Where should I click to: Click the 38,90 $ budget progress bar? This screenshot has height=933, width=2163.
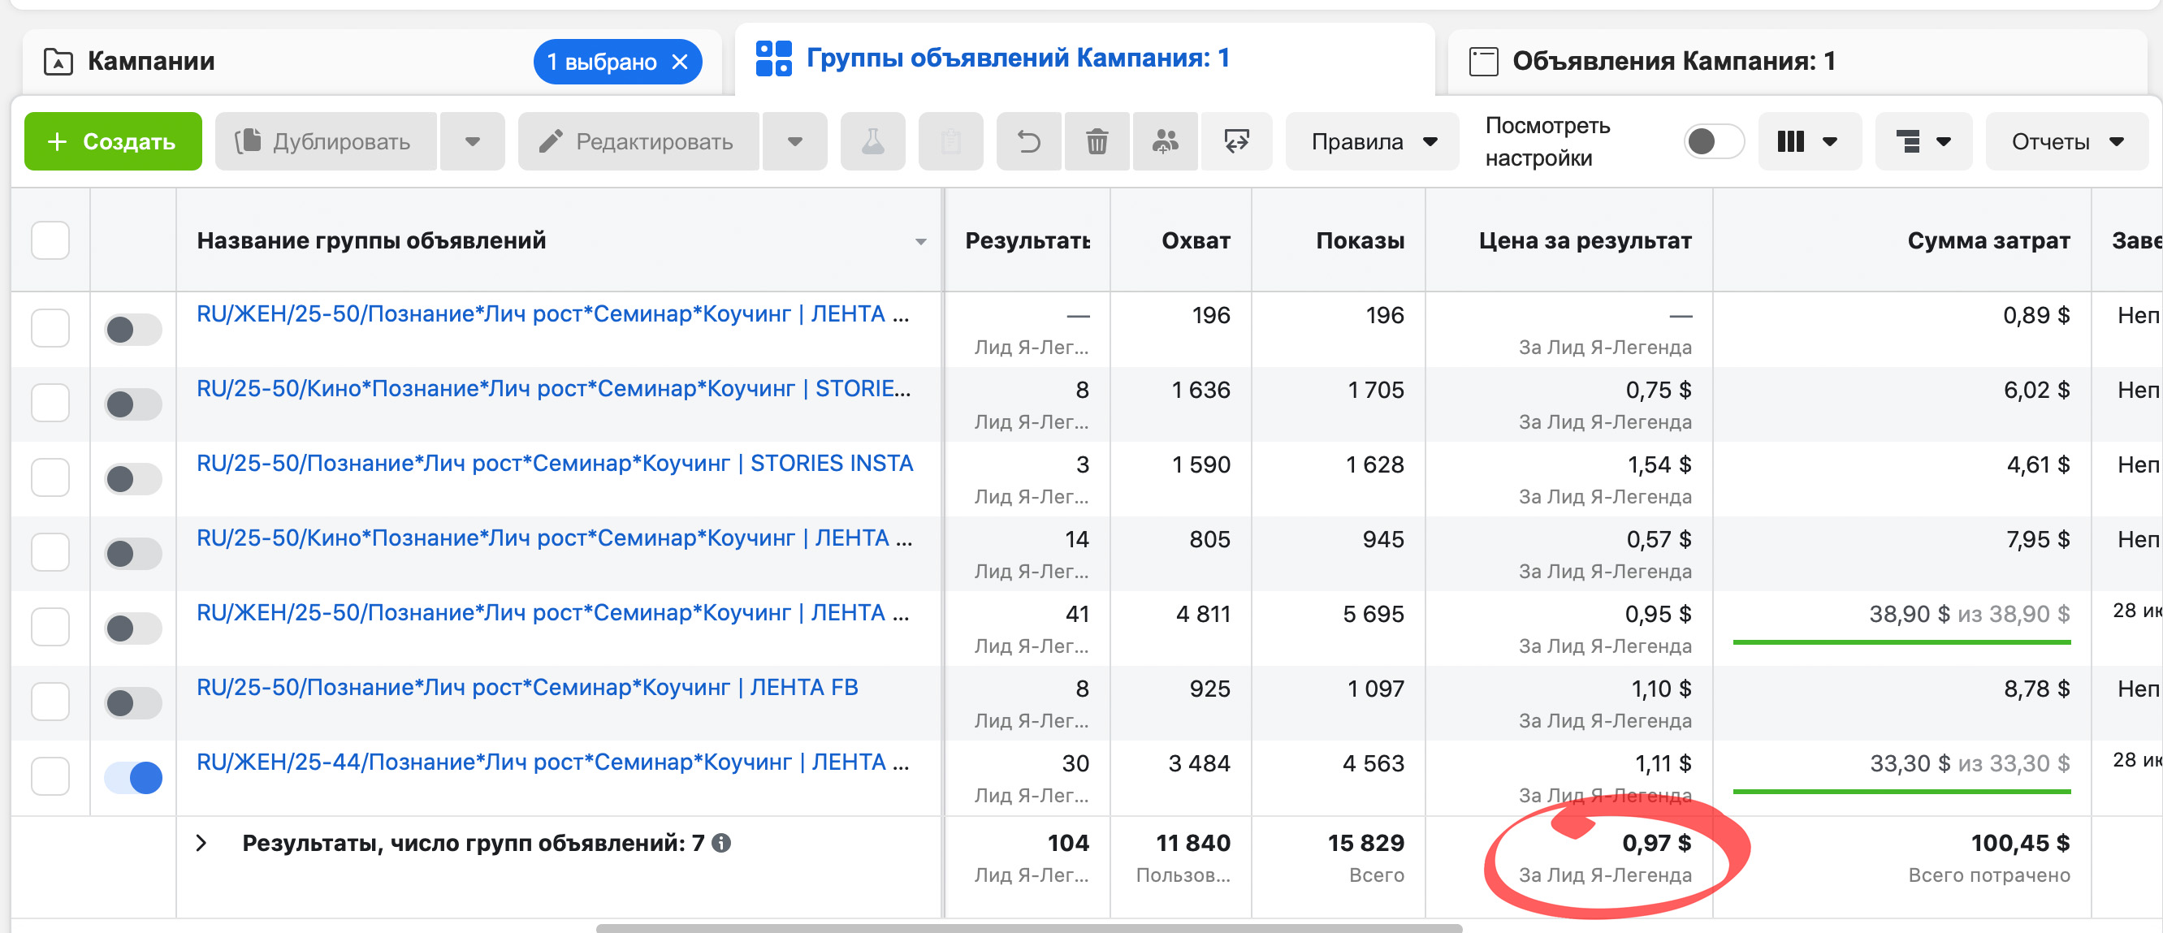click(1901, 642)
